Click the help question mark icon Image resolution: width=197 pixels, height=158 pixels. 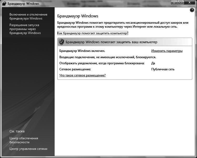pos(192,10)
